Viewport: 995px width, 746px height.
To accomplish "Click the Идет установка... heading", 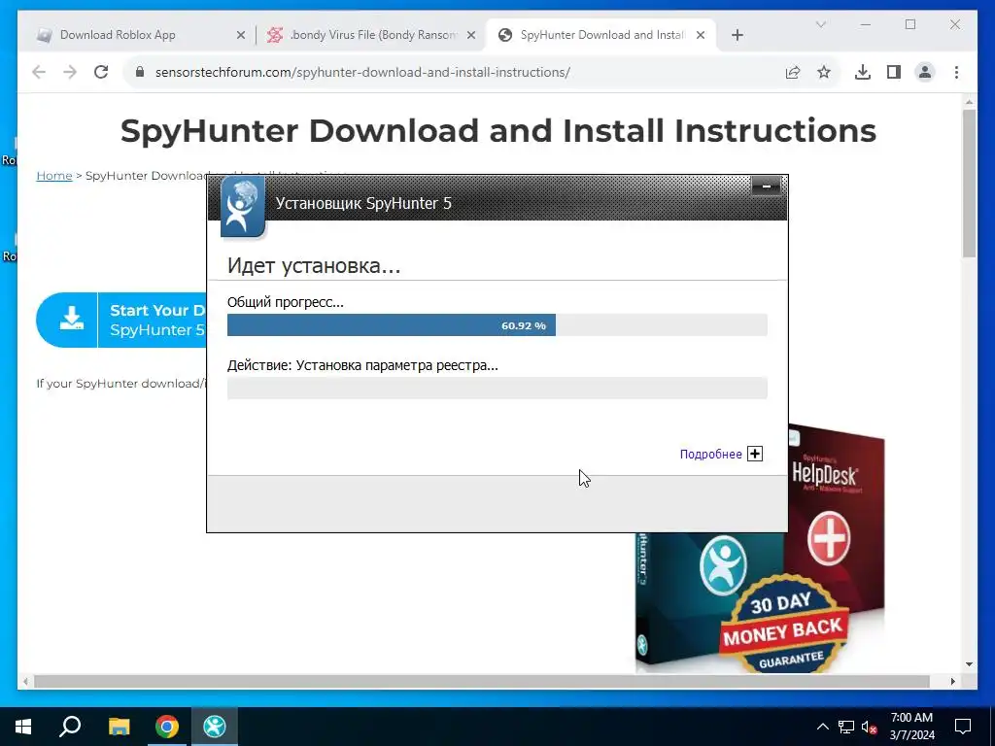I will click(x=314, y=265).
